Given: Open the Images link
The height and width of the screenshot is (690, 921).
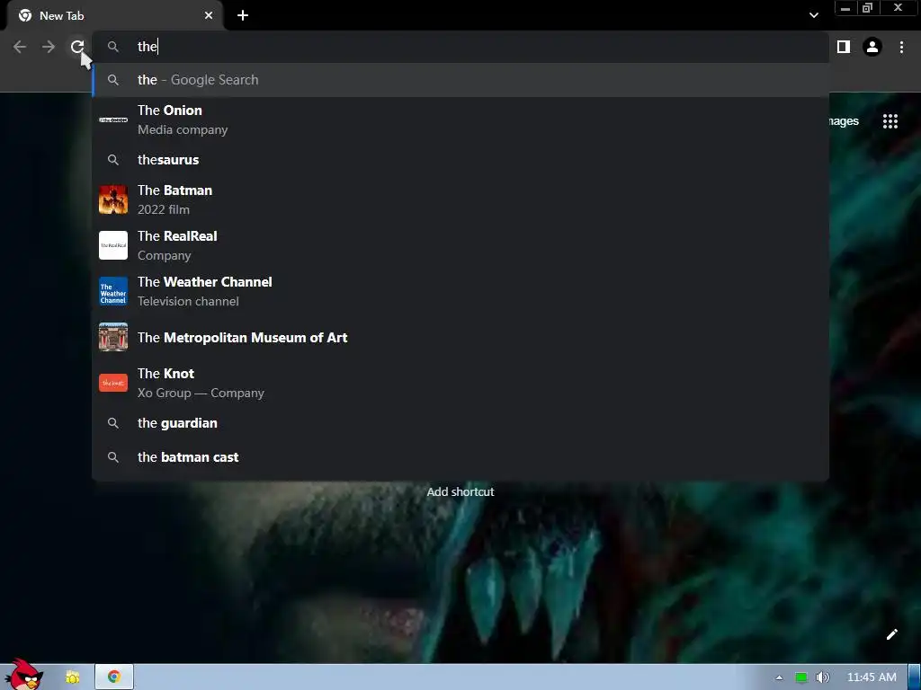Looking at the screenshot, I should (x=844, y=121).
